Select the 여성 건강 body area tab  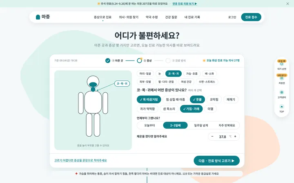[186, 82]
